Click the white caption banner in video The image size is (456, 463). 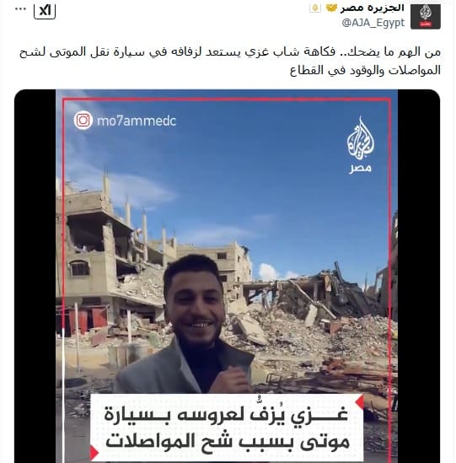point(227,427)
